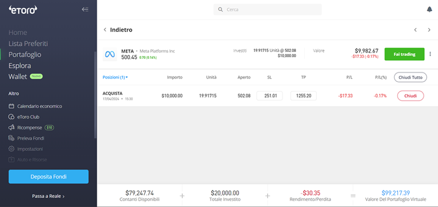Click the -0.17% P/L percent cell

pos(380,96)
